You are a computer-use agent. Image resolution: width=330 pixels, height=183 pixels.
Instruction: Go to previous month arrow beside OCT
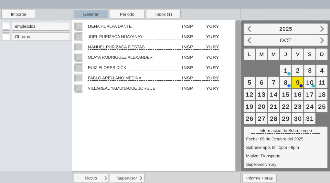[x=249, y=41]
